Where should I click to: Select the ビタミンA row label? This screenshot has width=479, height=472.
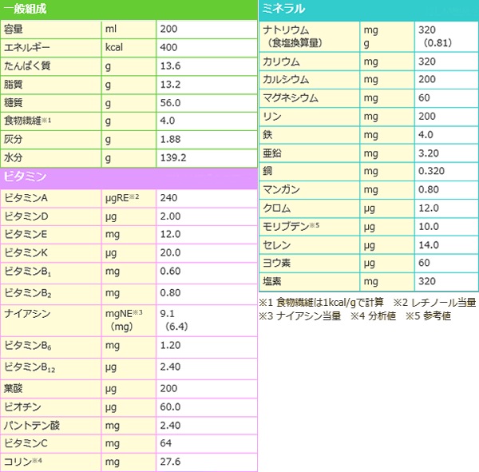pyautogui.click(x=26, y=197)
